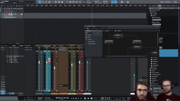Expand the Chaînes d'effets folder
Image resolution: width=180 pixels, height=101 pixels.
[x=149, y=10]
